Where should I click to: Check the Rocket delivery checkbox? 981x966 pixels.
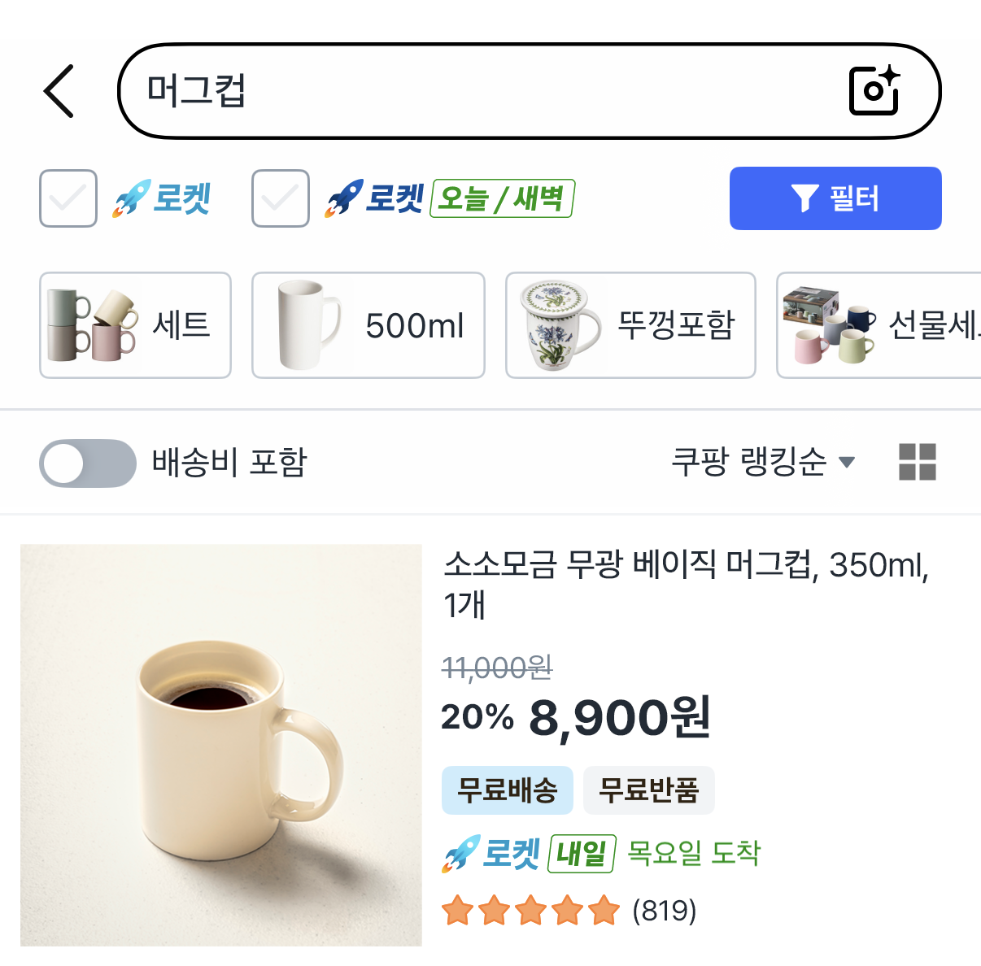coord(68,198)
